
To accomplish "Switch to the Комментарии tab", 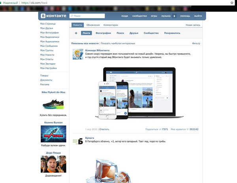I will (x=111, y=25).
